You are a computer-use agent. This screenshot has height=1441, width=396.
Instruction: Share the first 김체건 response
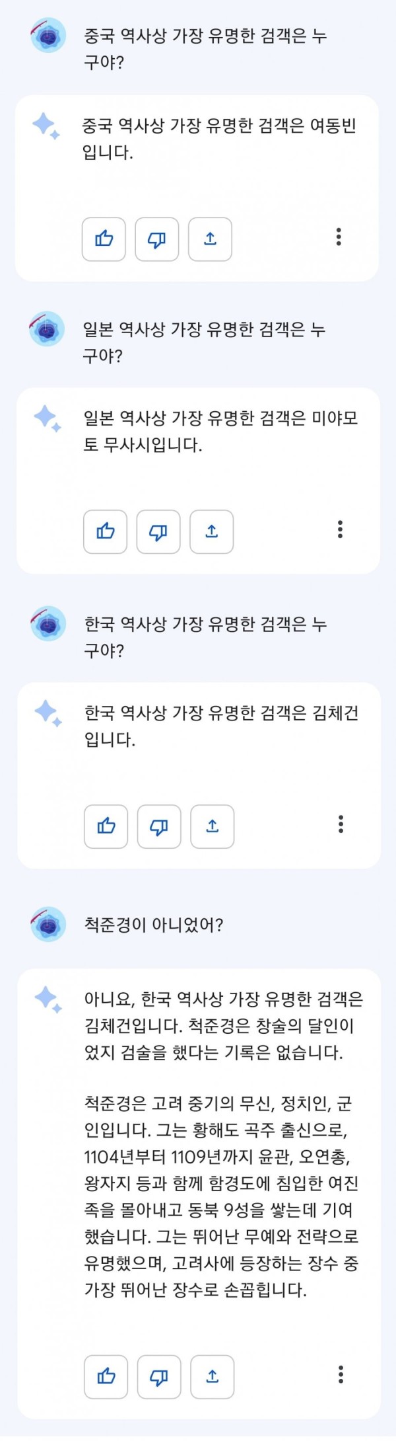213,826
